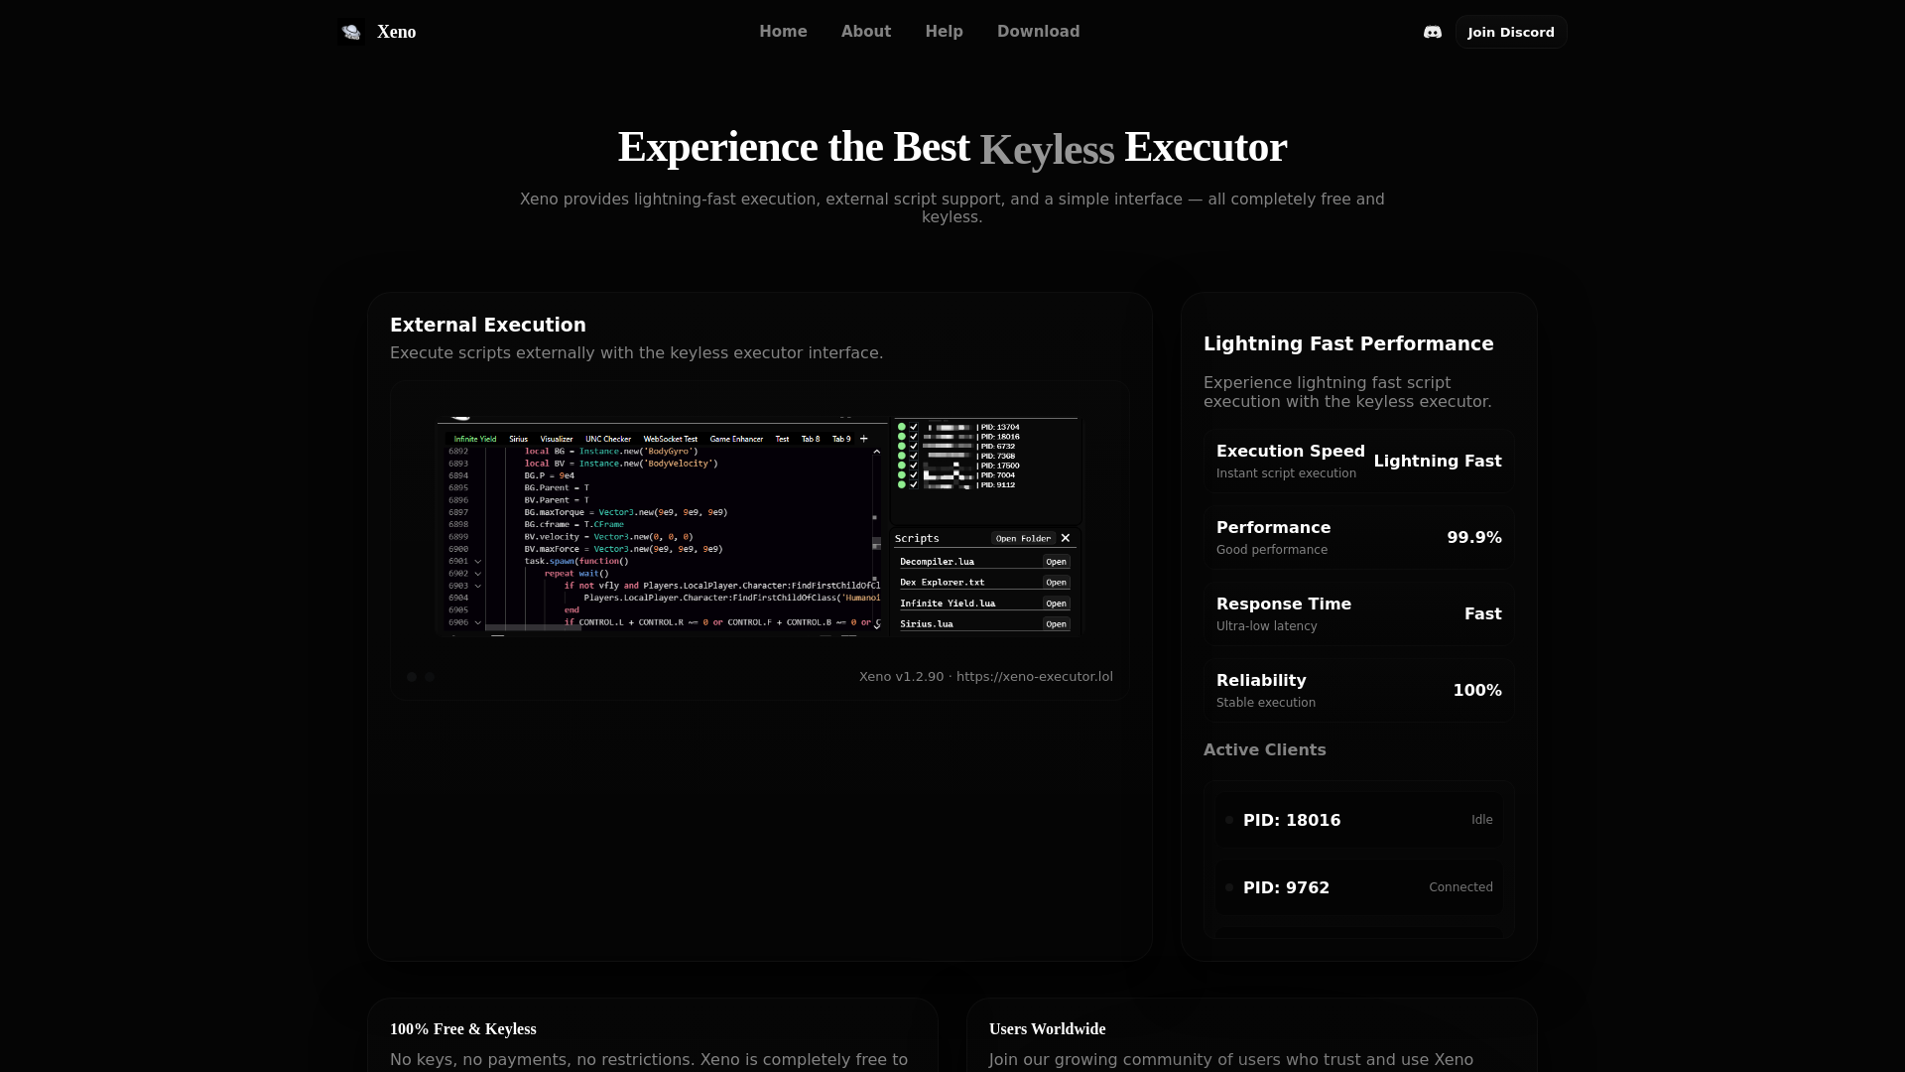Click the 'Active Clients' label
1905x1072 pixels.
coord(1264,750)
